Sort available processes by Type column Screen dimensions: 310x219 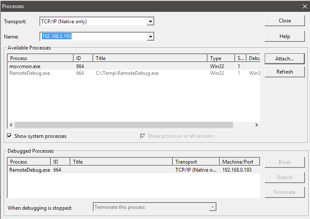pyautogui.click(x=221, y=58)
